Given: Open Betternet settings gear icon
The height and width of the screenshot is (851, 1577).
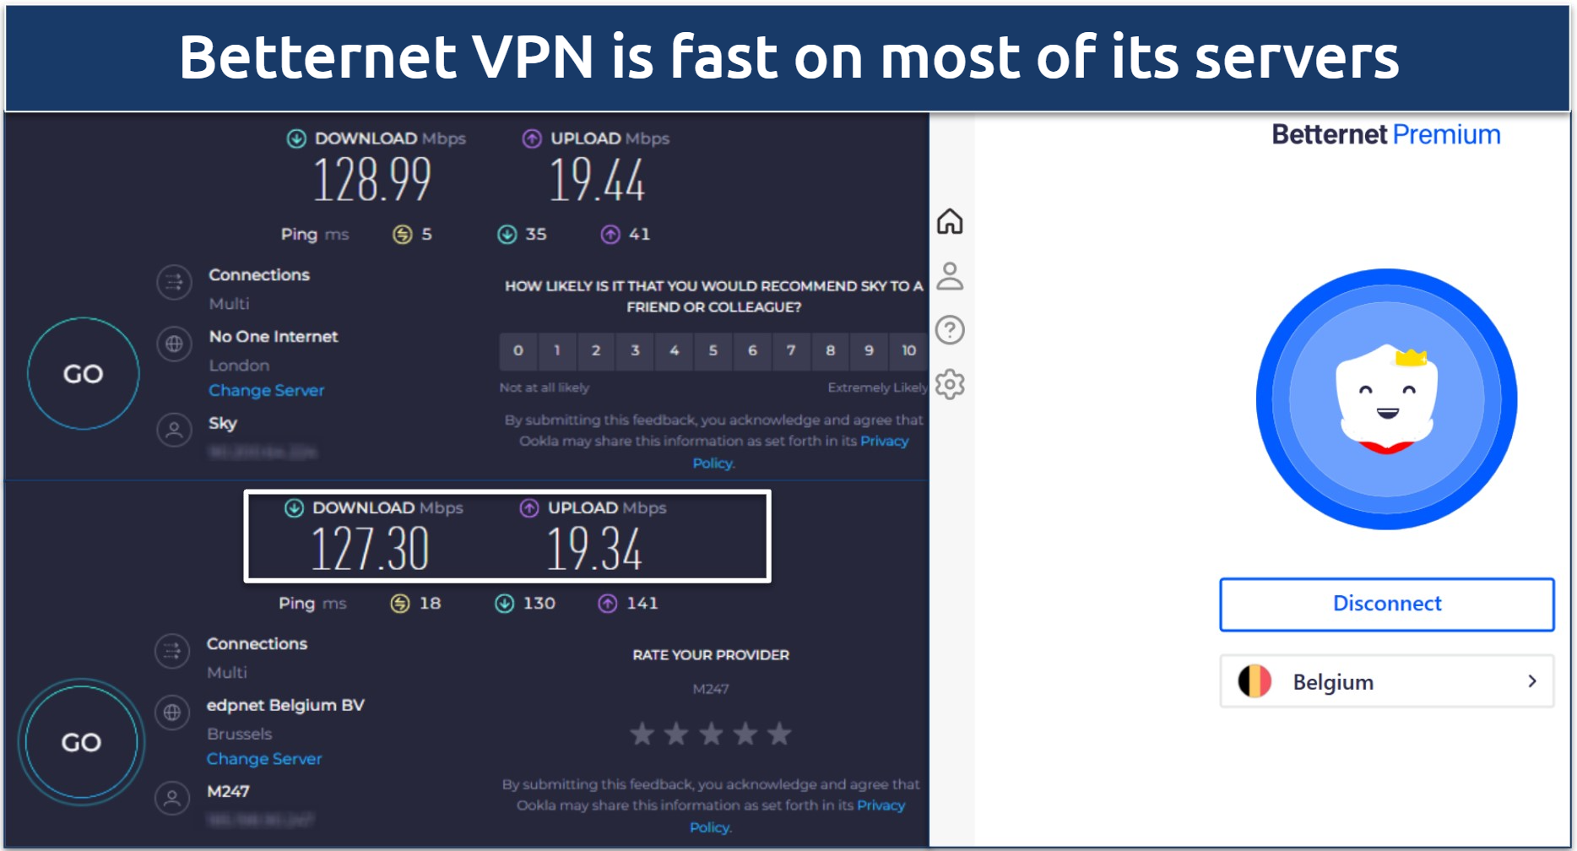Looking at the screenshot, I should (951, 384).
